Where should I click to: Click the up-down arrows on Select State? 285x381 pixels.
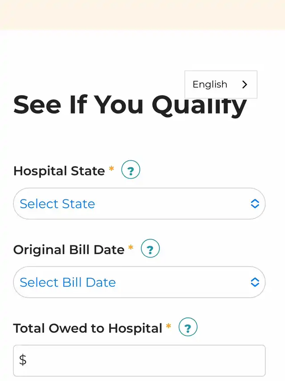tap(255, 204)
